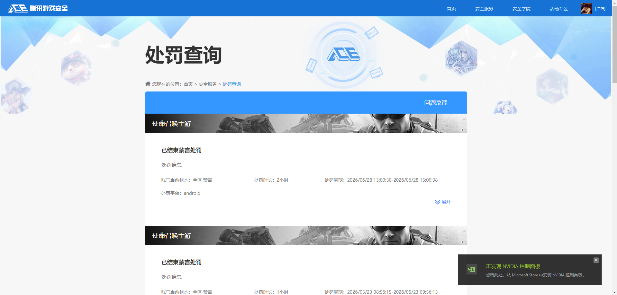Click the large ACE circular emblem

coord(343,55)
